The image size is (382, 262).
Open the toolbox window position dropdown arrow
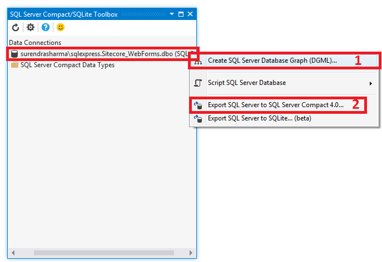point(172,14)
